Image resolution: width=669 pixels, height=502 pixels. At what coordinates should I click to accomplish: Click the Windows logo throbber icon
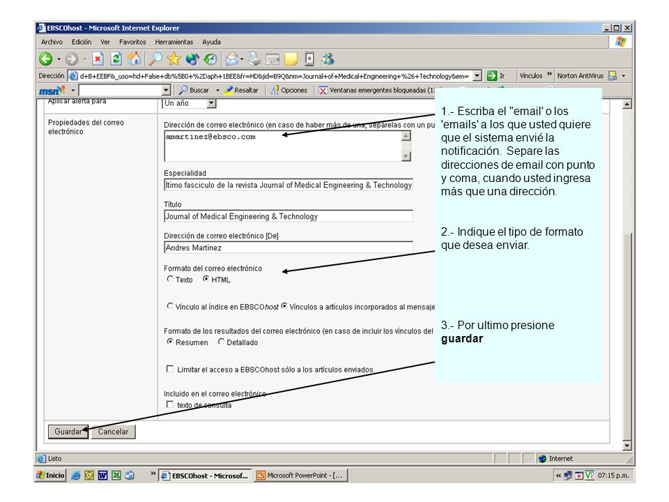(x=621, y=42)
